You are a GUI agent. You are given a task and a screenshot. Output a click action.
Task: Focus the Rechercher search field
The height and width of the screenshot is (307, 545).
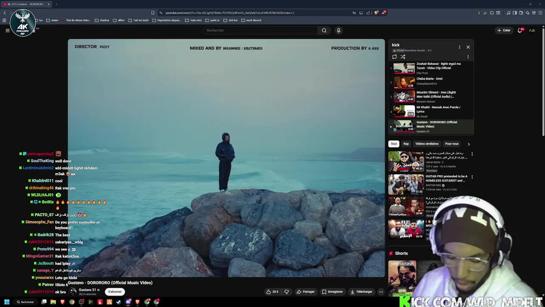coord(260,30)
